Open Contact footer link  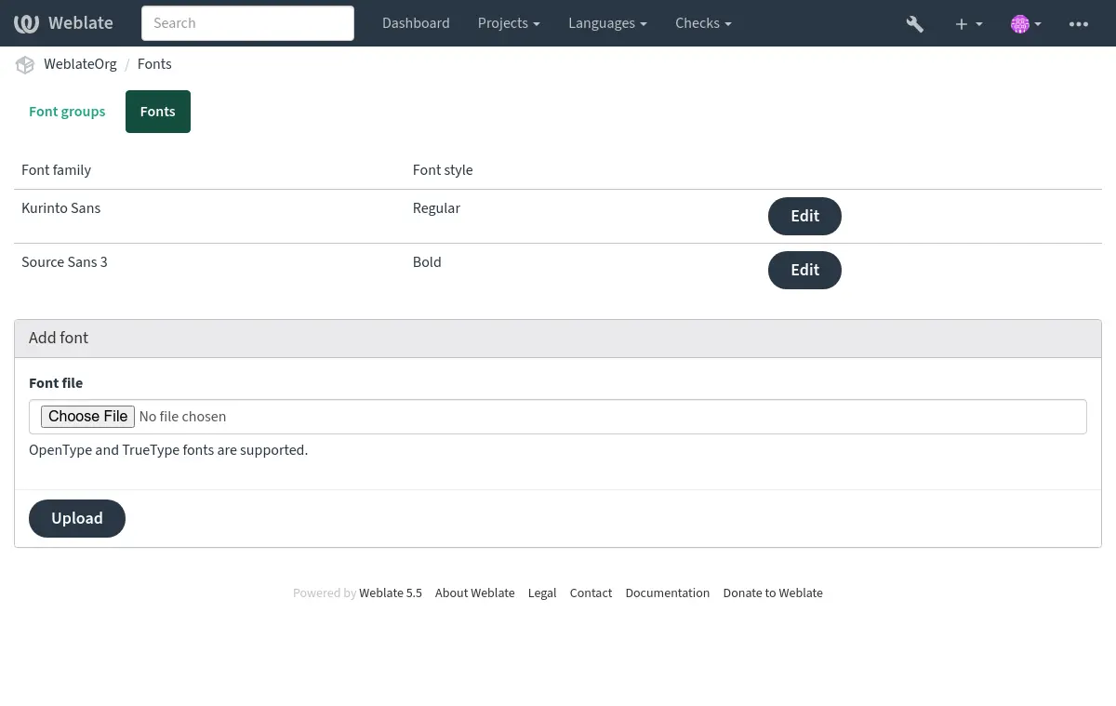[x=591, y=593]
